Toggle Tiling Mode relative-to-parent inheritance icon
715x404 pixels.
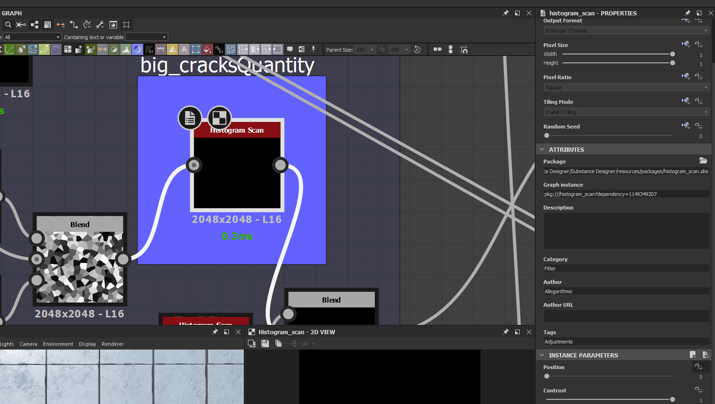pos(686,101)
